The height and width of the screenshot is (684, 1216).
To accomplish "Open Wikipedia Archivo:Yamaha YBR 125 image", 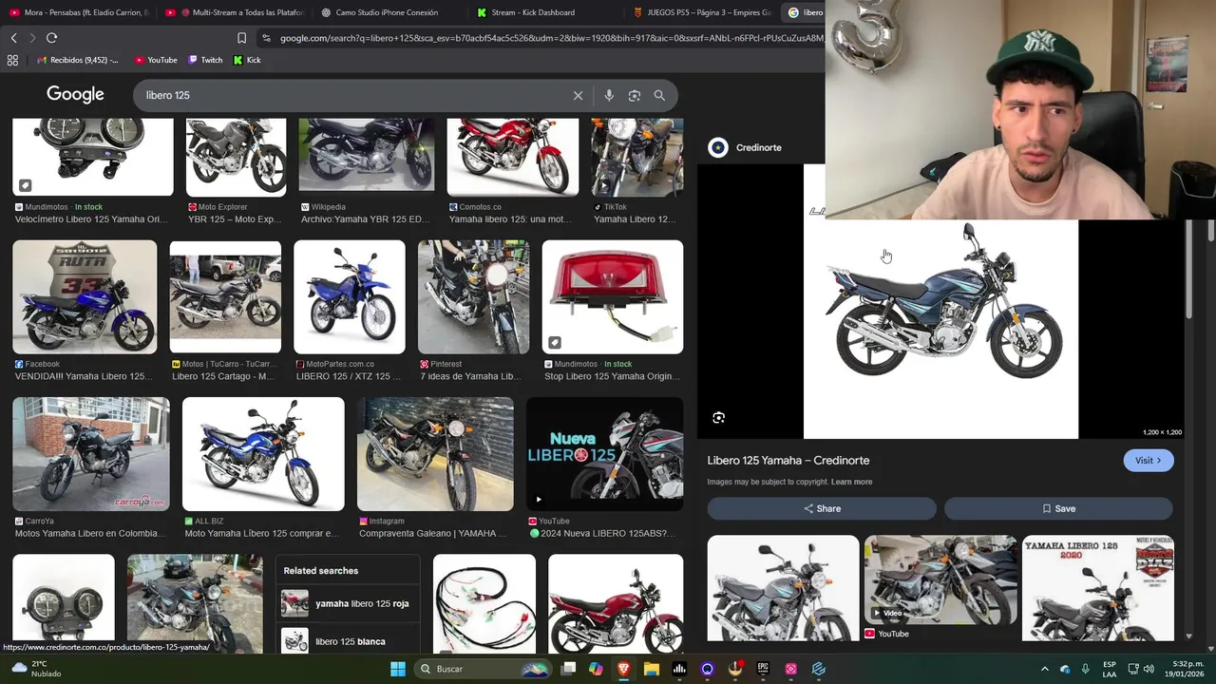I will pyautogui.click(x=367, y=157).
